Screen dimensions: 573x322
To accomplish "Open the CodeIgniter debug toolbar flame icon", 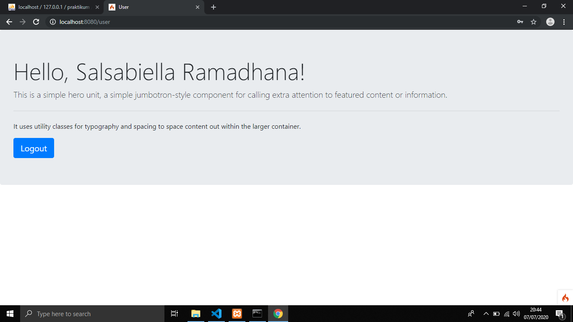I will click(565, 298).
